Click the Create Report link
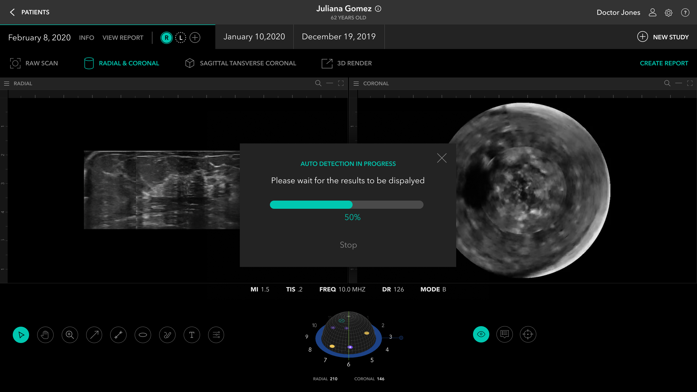 (664, 63)
